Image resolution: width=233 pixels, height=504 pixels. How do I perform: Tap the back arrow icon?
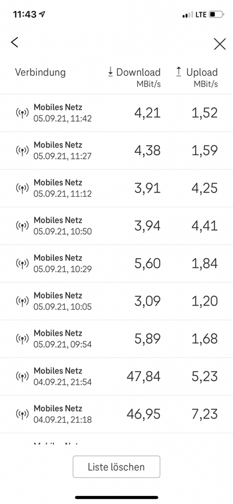click(14, 42)
